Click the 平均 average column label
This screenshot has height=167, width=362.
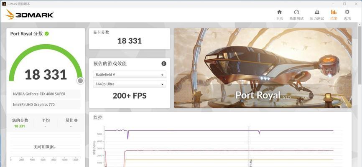[46, 120]
